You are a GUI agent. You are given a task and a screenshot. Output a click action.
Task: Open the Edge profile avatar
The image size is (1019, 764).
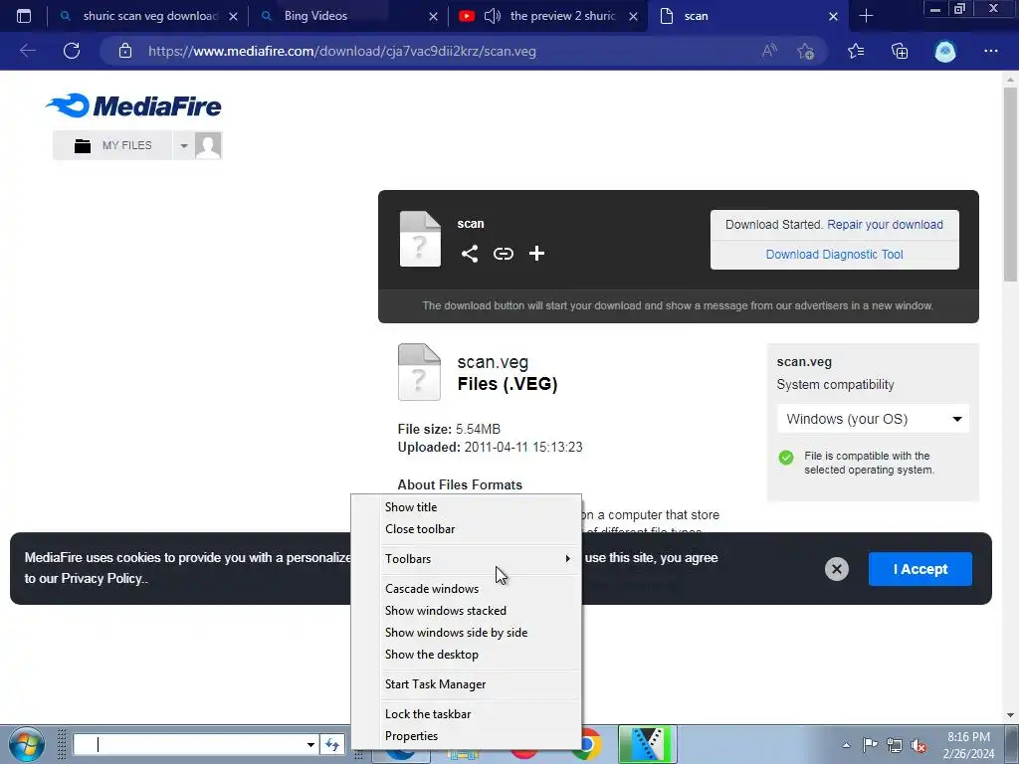point(945,52)
